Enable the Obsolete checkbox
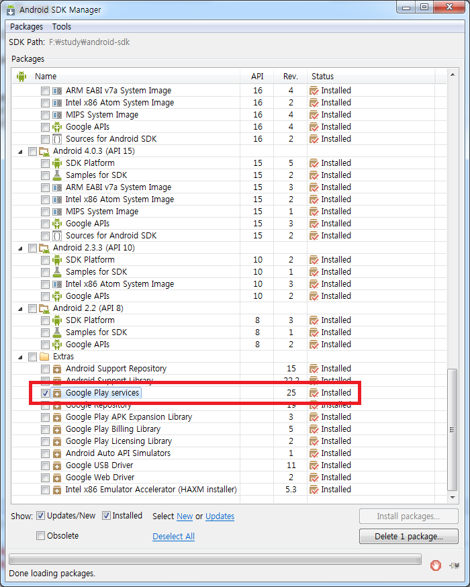Image resolution: width=470 pixels, height=587 pixels. 40,536
